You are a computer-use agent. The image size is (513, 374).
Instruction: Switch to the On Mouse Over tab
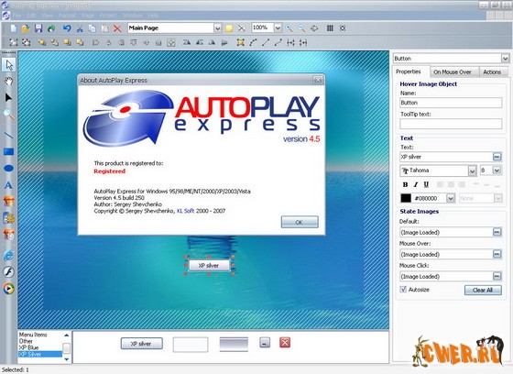pos(453,72)
